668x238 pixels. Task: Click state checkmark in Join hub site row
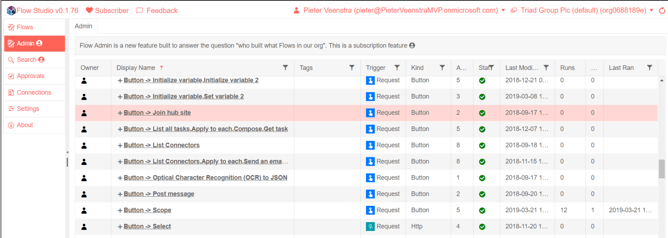point(482,113)
